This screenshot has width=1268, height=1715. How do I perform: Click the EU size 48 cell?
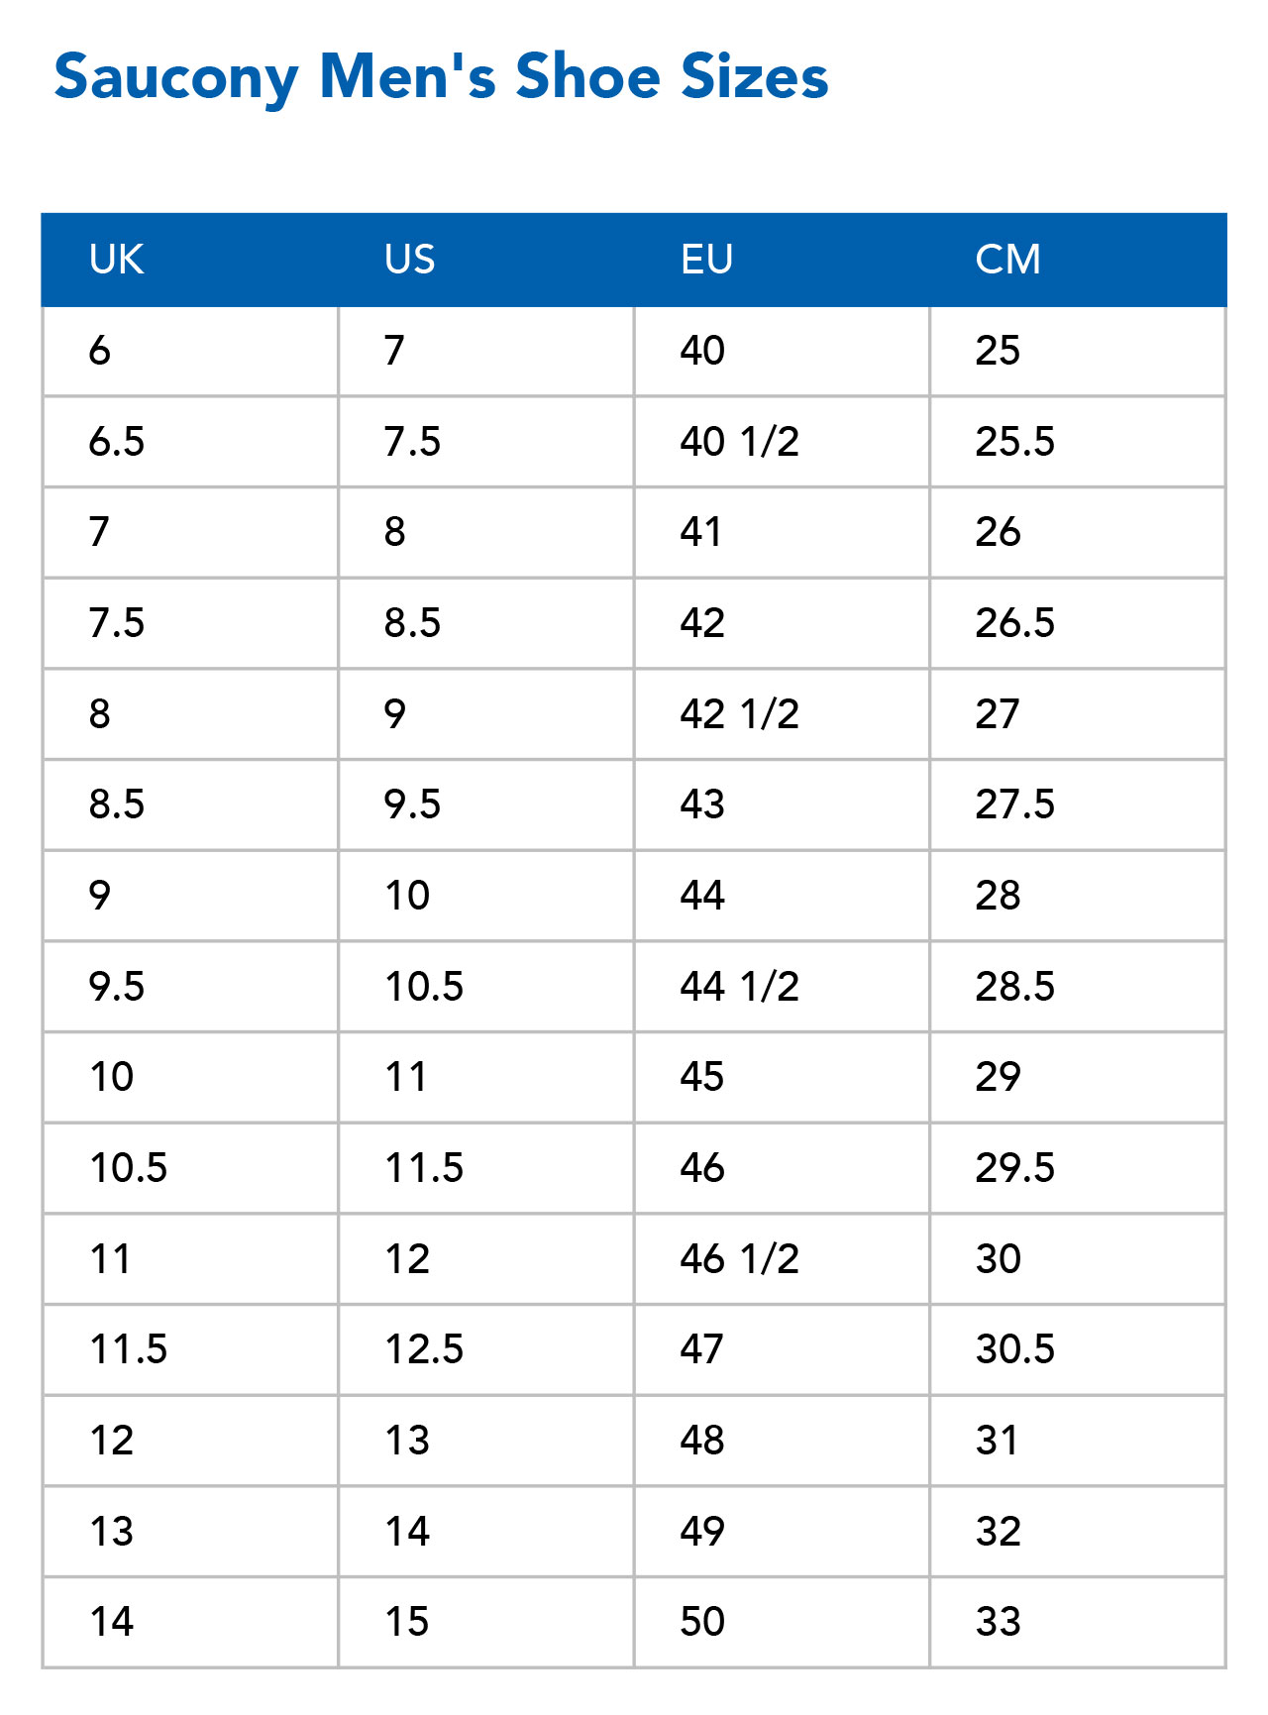pos(782,1441)
